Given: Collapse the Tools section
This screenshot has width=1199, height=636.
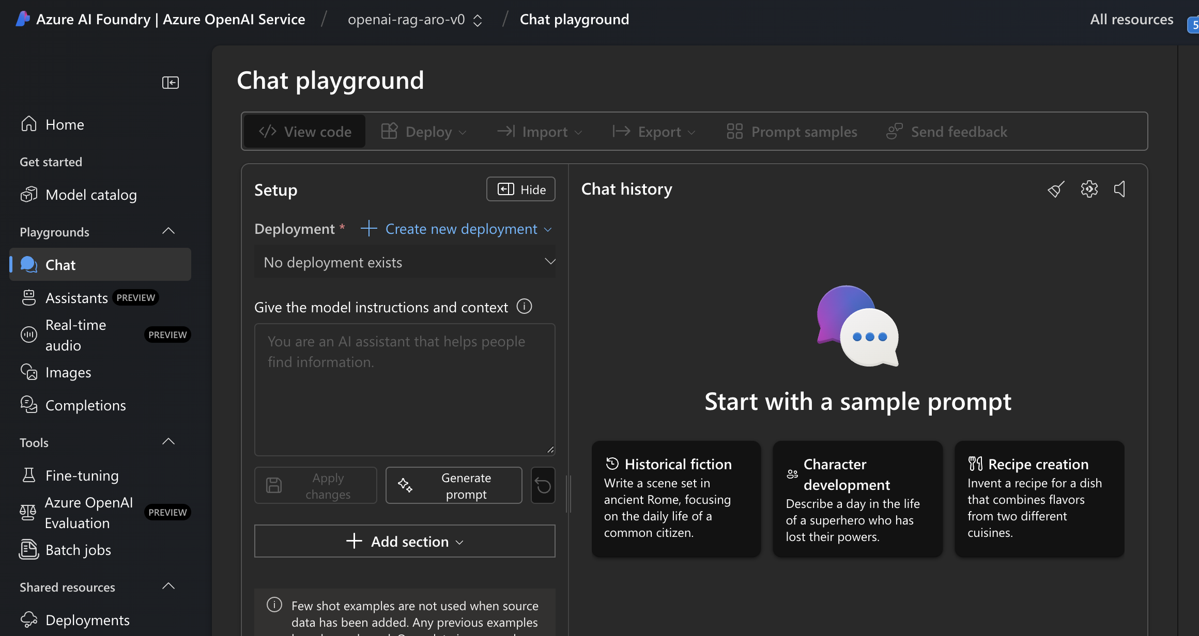Looking at the screenshot, I should [x=168, y=442].
